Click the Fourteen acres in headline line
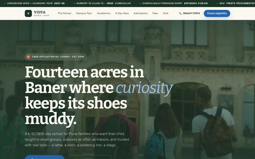The image size is (255, 159). (x=84, y=72)
